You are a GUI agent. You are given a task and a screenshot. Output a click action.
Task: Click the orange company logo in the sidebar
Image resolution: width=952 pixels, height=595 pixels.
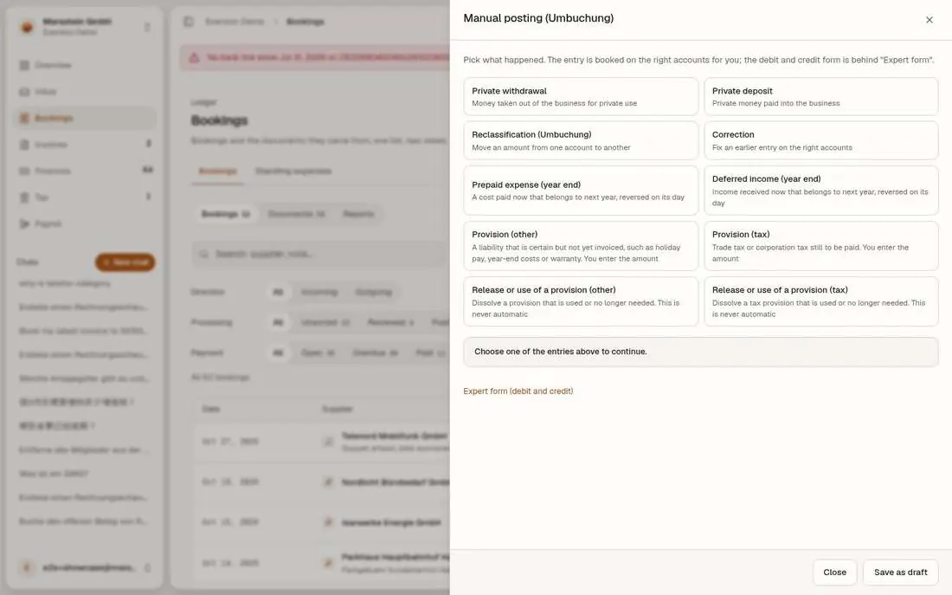[x=28, y=27]
